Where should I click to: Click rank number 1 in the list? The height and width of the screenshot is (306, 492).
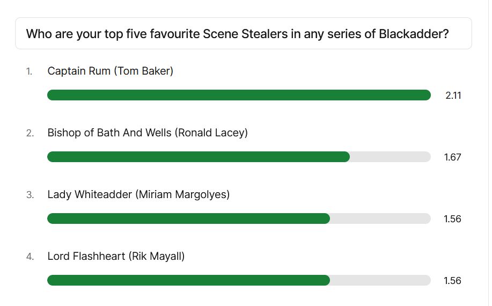coord(29,71)
